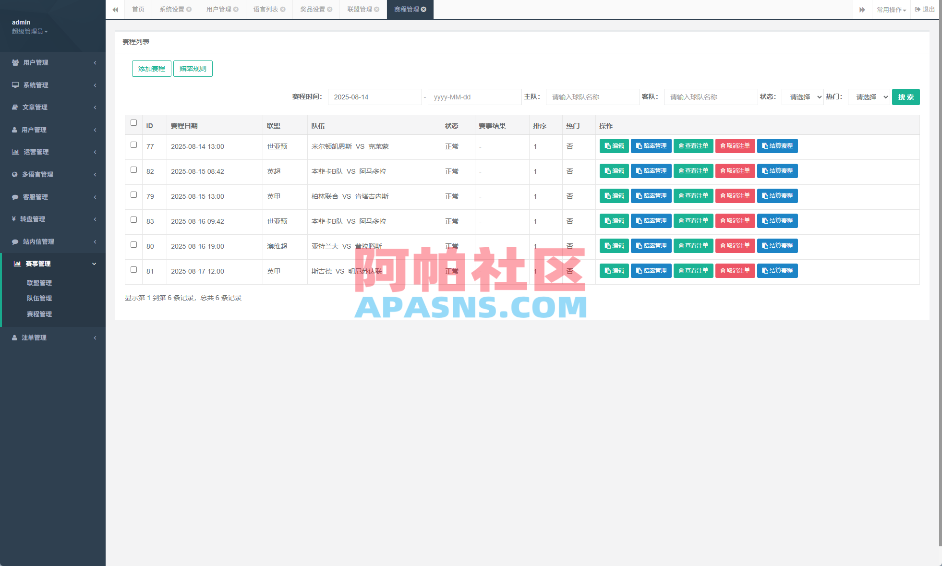Click the double-arrow collapse icon top left
Viewport: 942px width, 566px height.
click(x=115, y=10)
